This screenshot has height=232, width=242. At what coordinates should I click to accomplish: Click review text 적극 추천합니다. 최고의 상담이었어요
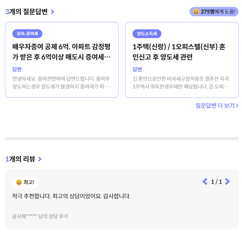[71, 196]
